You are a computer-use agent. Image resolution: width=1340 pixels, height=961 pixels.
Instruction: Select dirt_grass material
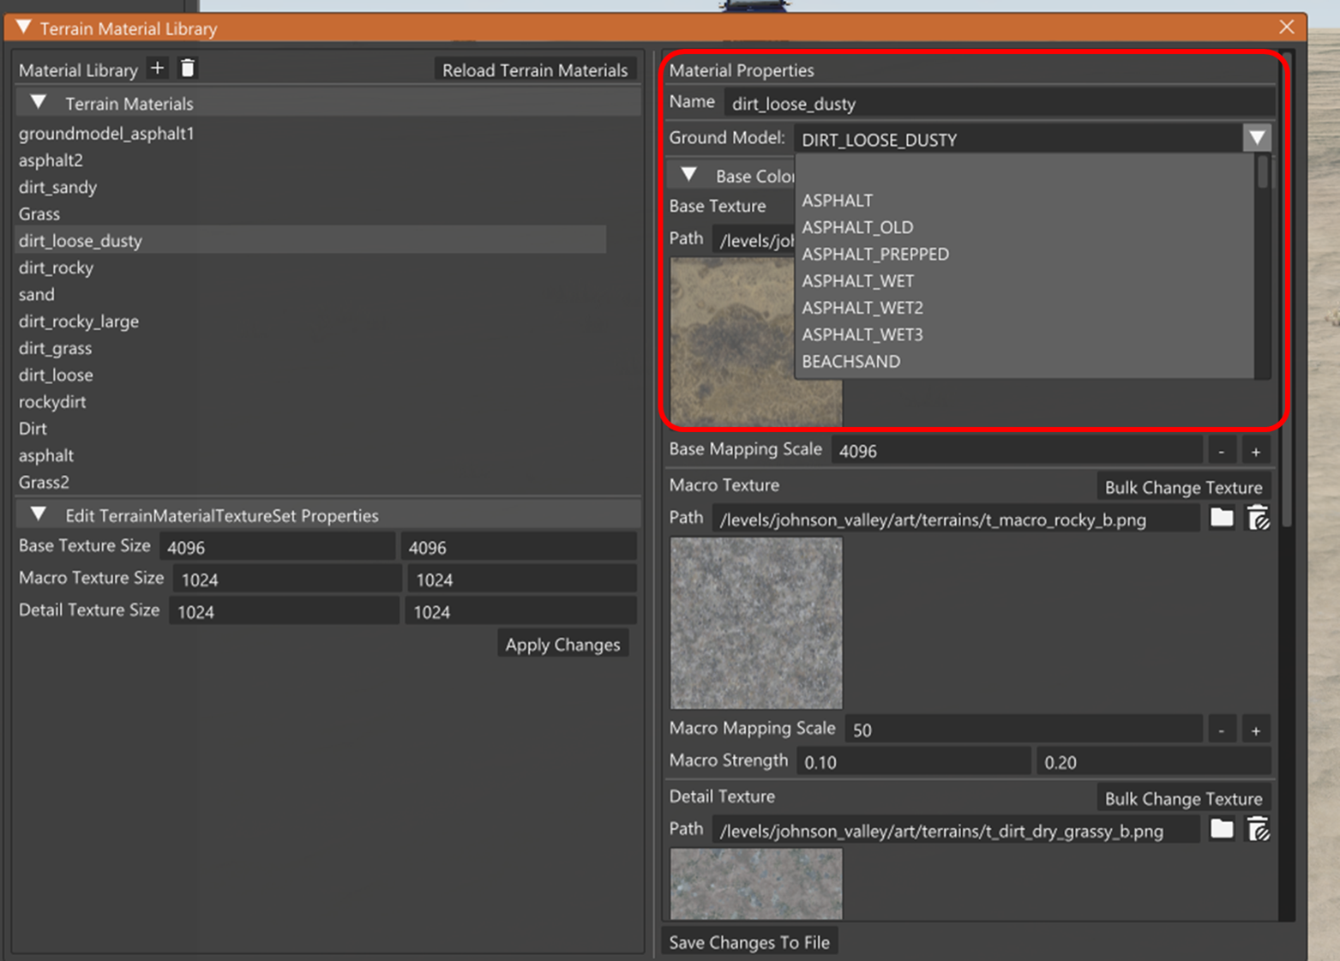(55, 348)
